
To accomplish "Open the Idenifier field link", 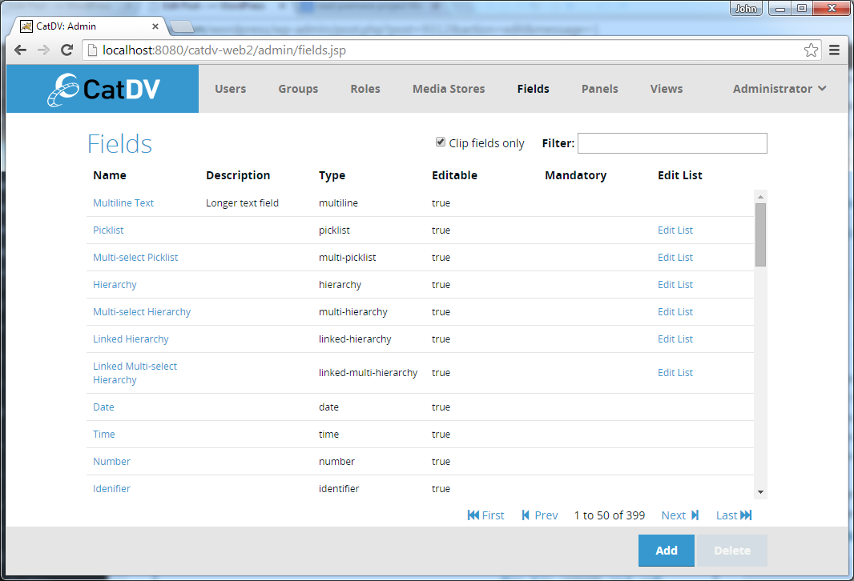I will [x=111, y=488].
